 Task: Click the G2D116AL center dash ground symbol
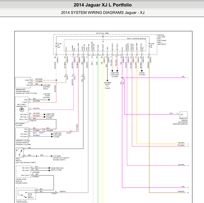tap(49, 100)
